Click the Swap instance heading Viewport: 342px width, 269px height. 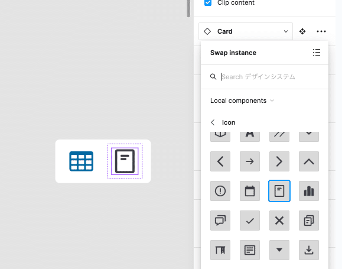click(x=233, y=53)
